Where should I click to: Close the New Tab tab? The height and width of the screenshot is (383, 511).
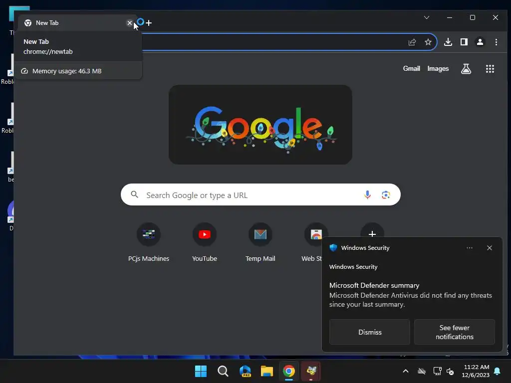click(x=129, y=23)
